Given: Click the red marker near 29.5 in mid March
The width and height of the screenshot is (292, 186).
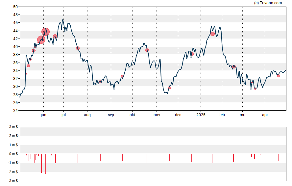Looking at the screenshot, I should (x=255, y=89).
